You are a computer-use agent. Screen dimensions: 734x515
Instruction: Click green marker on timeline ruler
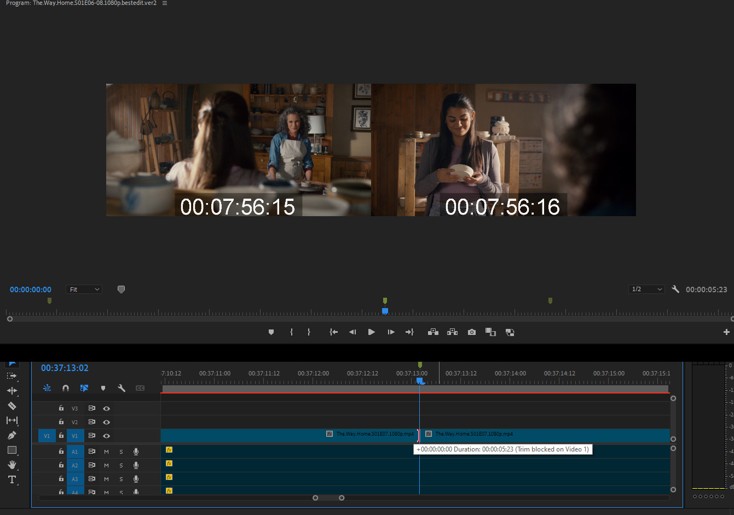(x=420, y=364)
